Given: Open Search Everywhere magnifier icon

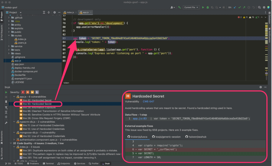Looking at the screenshot, I should coord(259,7).
